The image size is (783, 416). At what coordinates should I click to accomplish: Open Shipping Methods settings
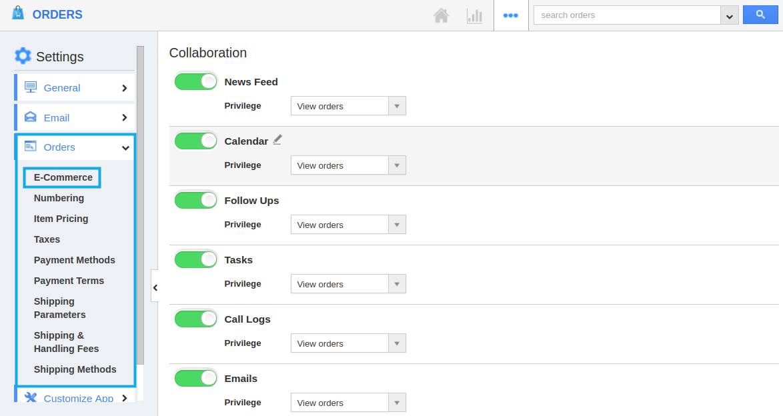(75, 369)
